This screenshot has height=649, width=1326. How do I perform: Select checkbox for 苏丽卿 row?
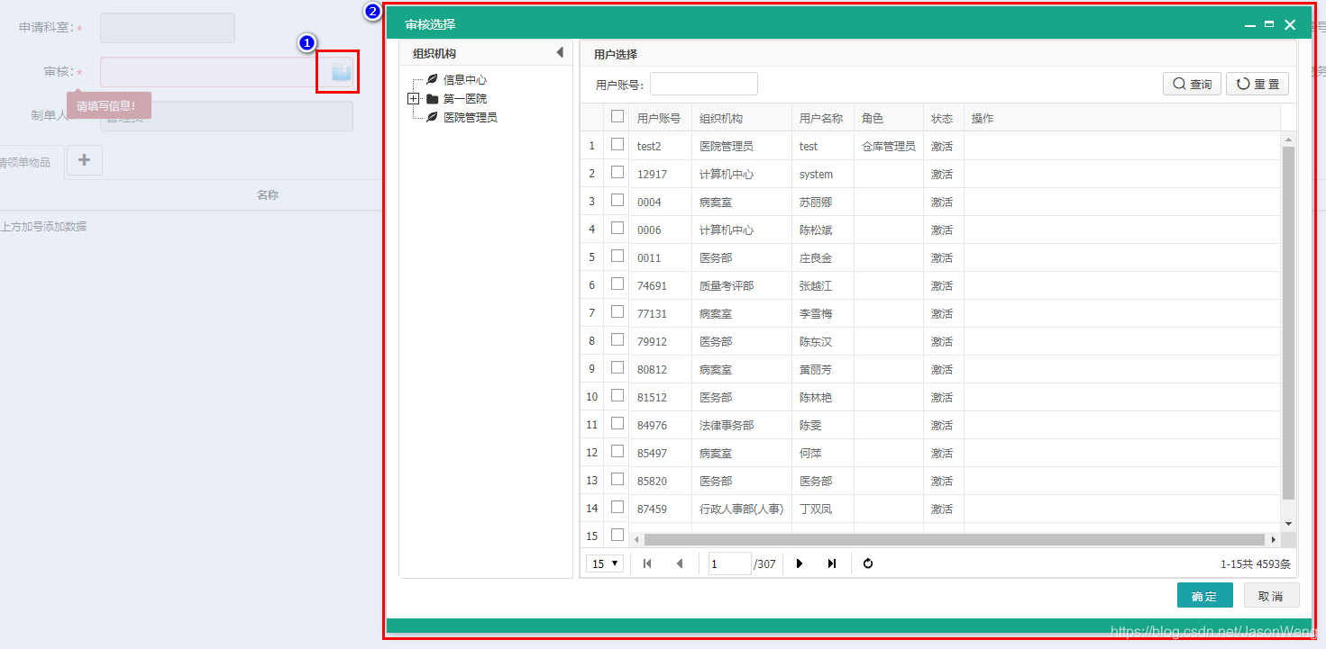point(617,200)
